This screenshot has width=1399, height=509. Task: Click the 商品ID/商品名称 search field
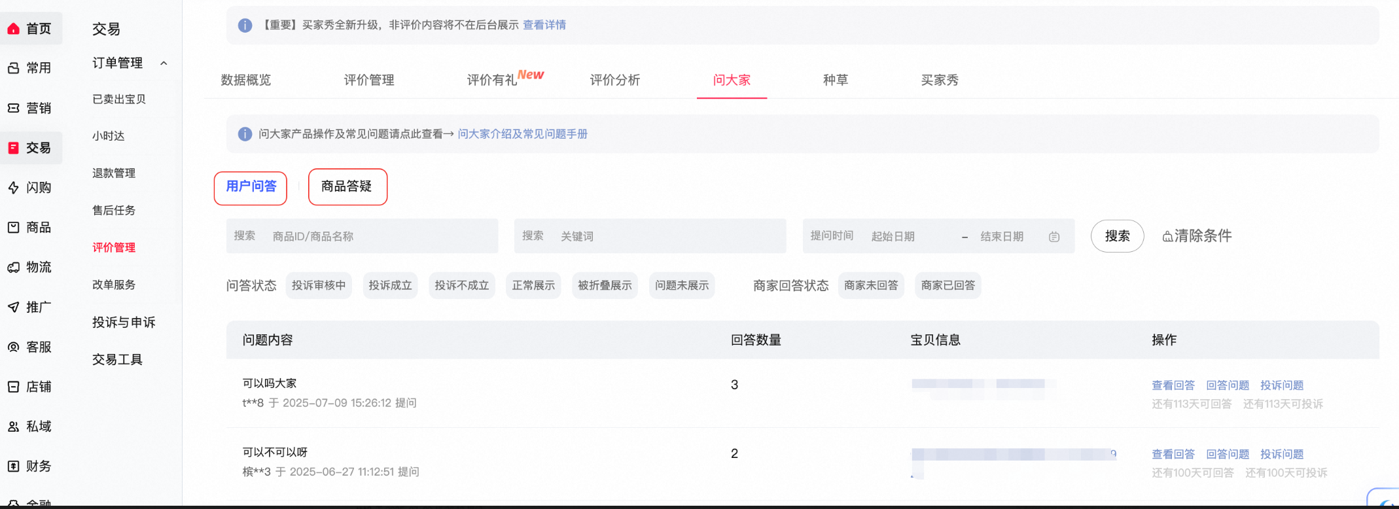pos(362,236)
